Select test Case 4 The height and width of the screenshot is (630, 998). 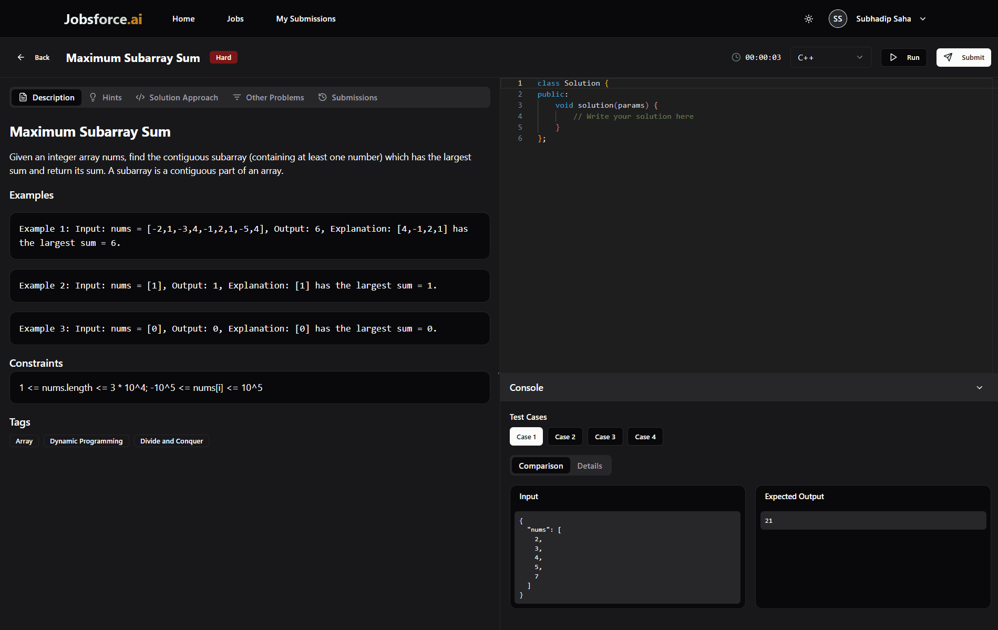point(645,437)
